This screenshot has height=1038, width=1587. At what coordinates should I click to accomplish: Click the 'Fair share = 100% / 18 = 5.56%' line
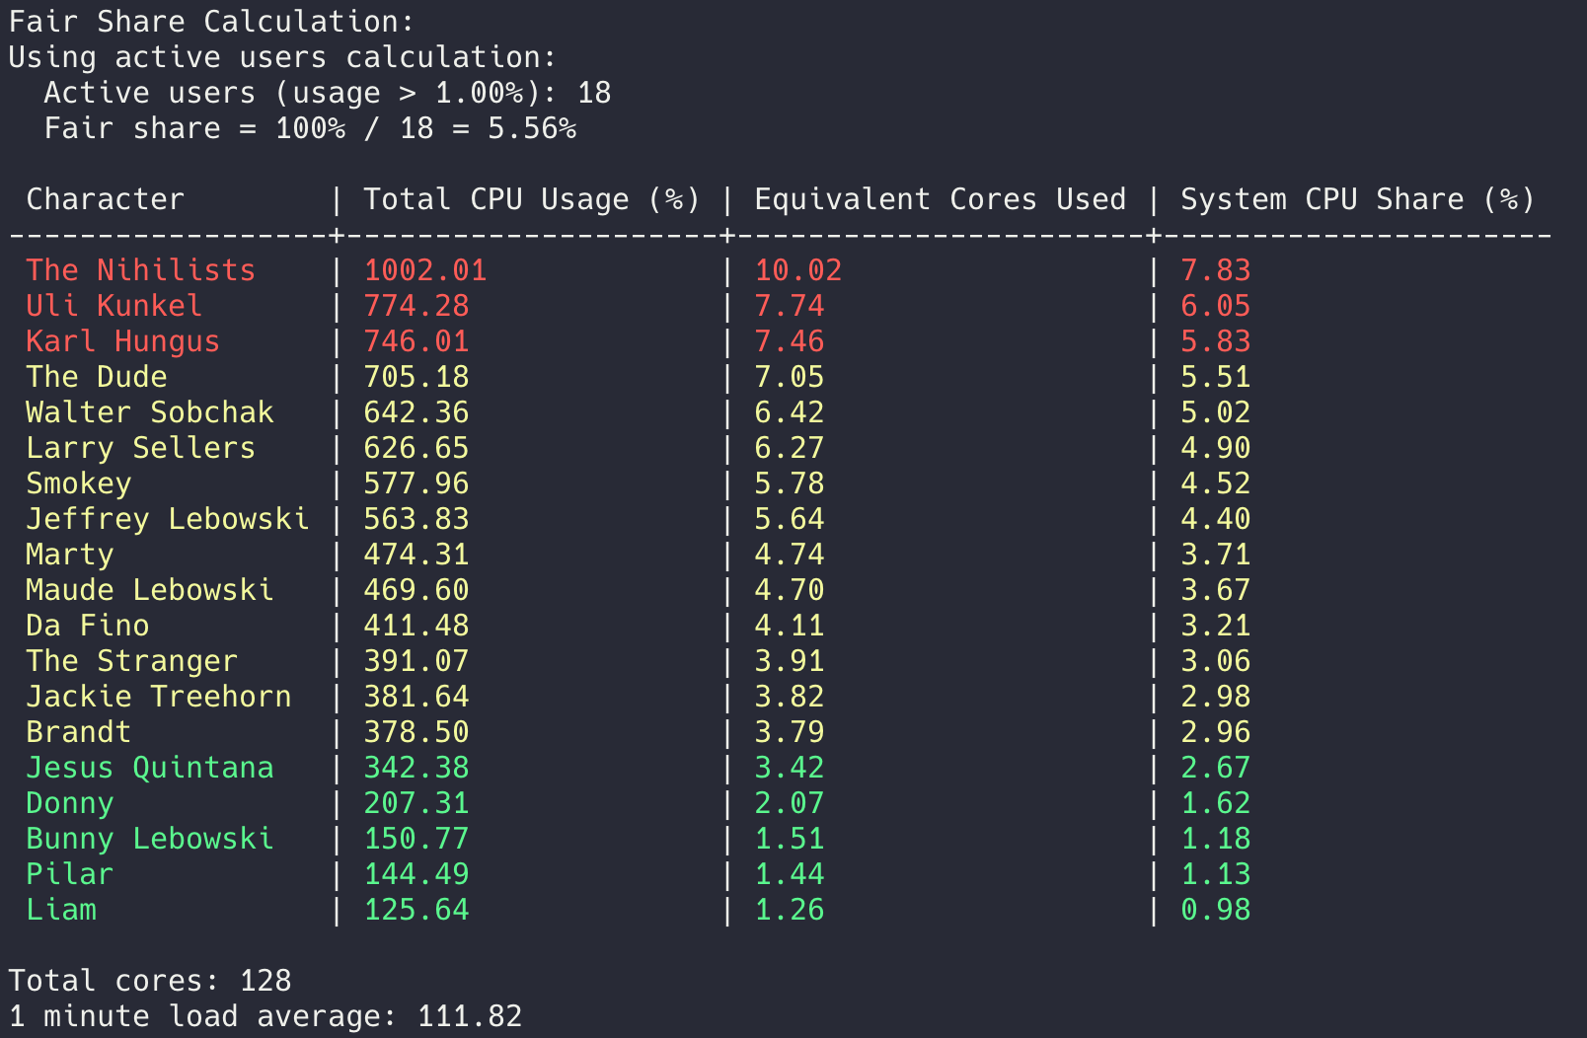310,128
